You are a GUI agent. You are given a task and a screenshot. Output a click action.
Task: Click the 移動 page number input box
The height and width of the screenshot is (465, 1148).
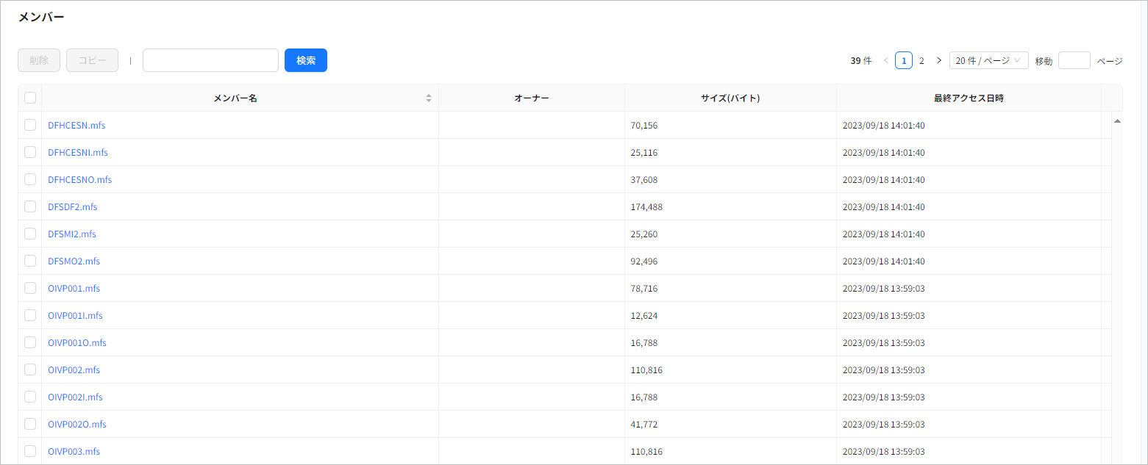(1074, 60)
